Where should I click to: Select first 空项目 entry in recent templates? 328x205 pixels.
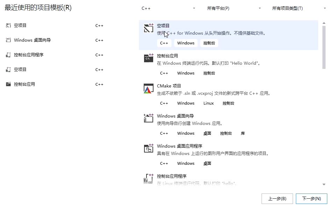pyautogui.click(x=20, y=26)
